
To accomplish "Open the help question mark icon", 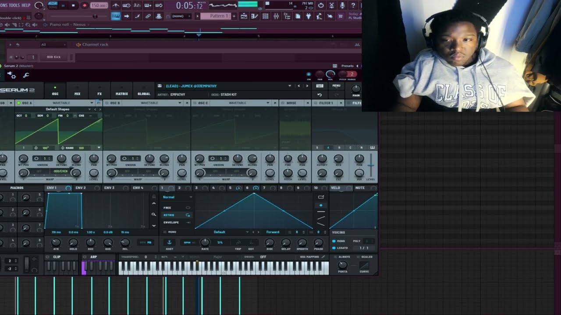I will (x=353, y=5).
